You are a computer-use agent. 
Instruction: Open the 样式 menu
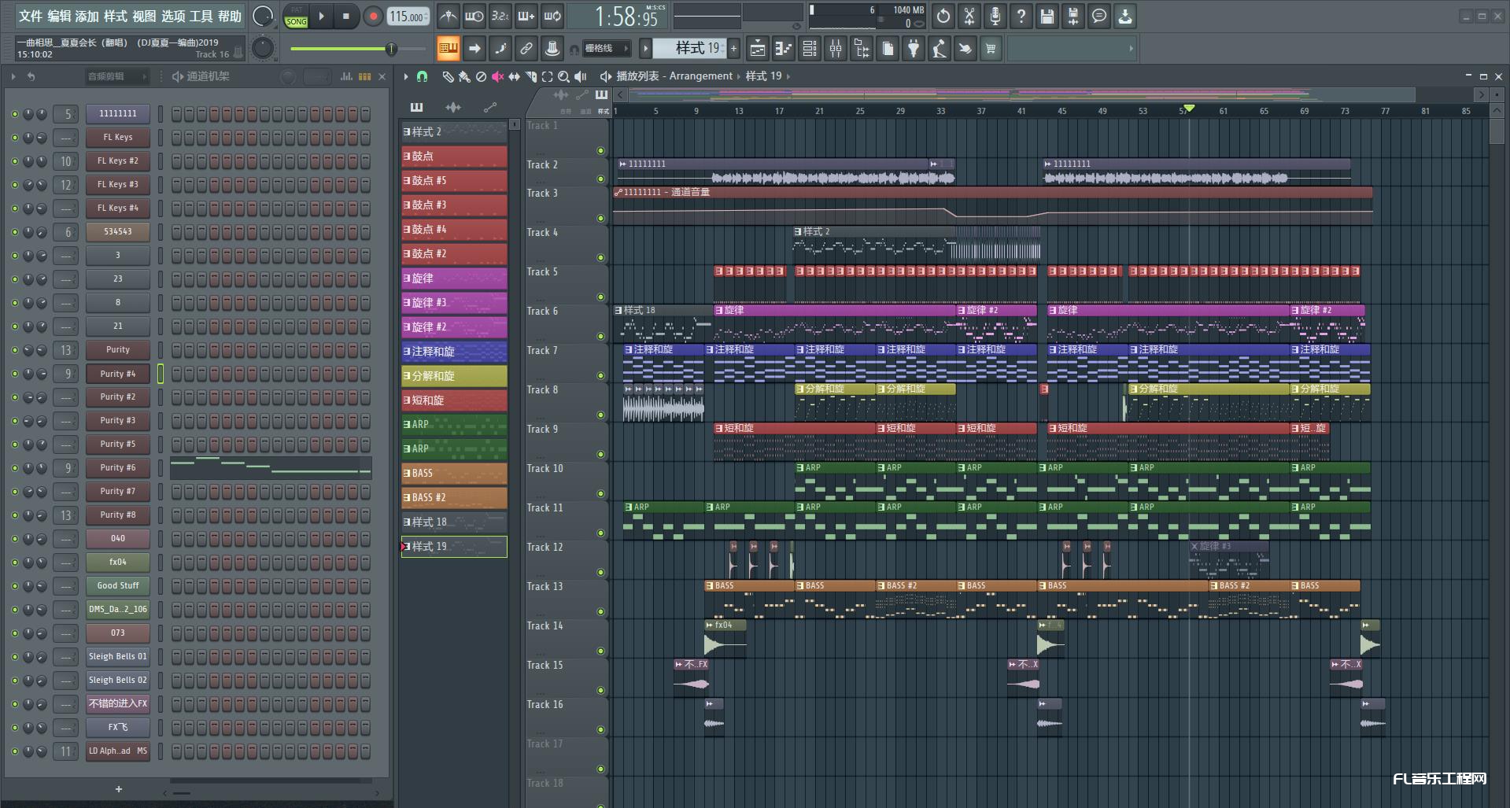coord(116,16)
